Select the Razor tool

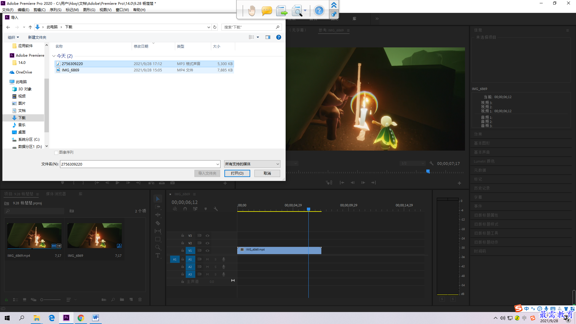158,223
